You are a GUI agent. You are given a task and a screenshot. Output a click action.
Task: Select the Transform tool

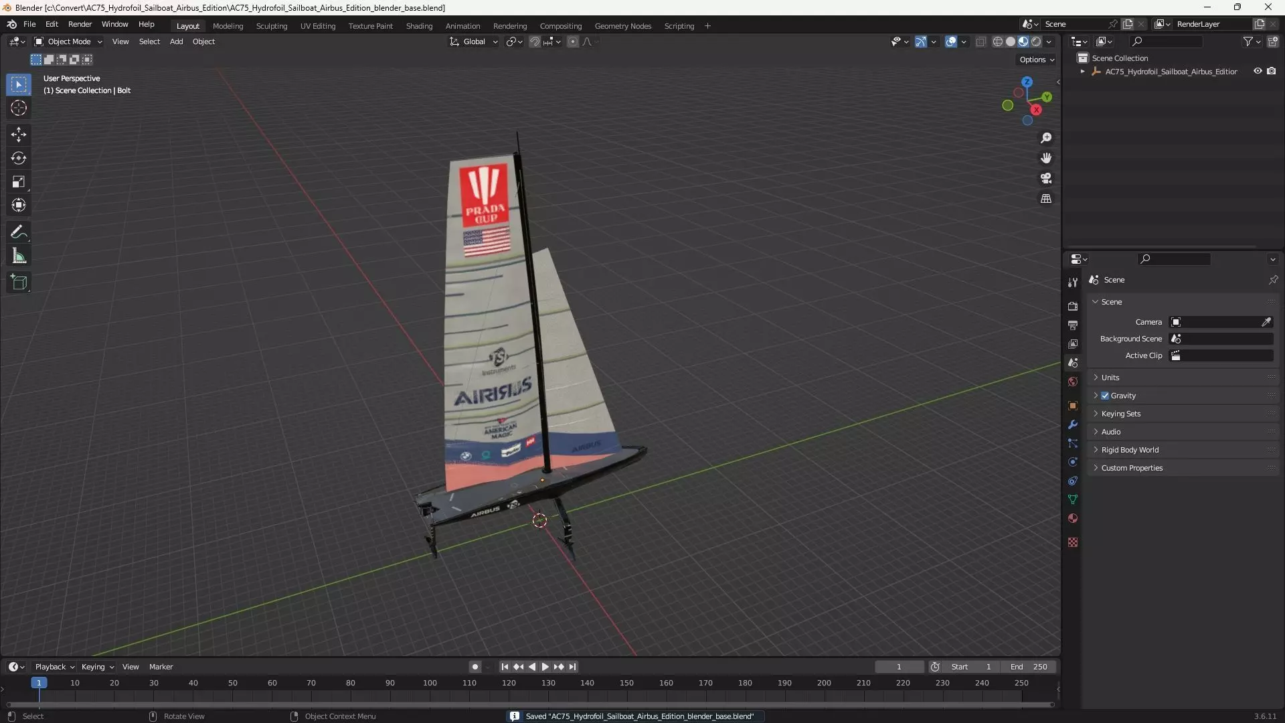[19, 205]
